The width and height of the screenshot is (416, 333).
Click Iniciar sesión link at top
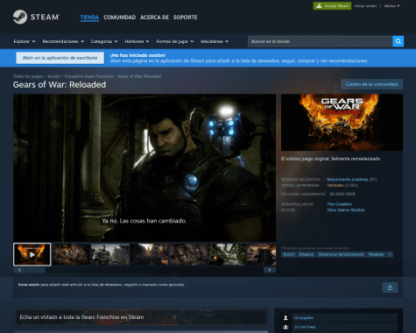pos(365,6)
